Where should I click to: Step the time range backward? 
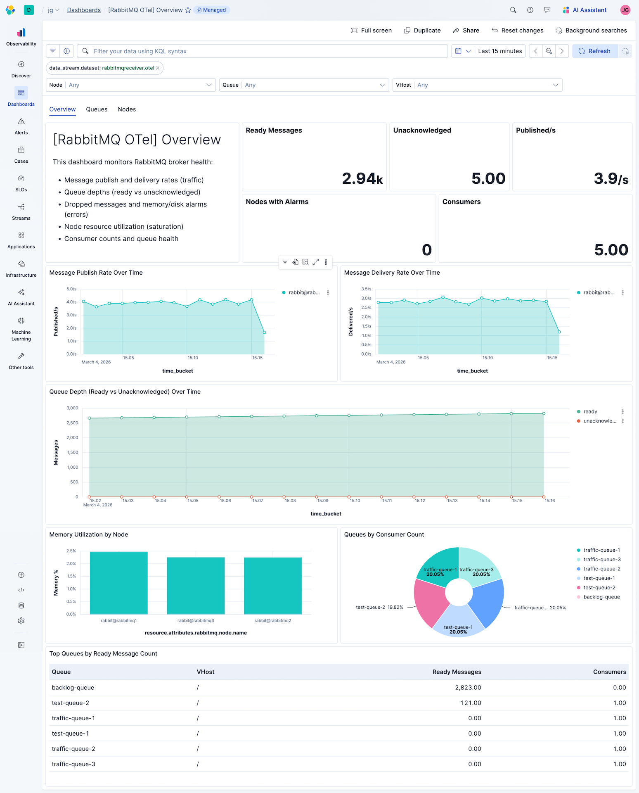(536, 51)
